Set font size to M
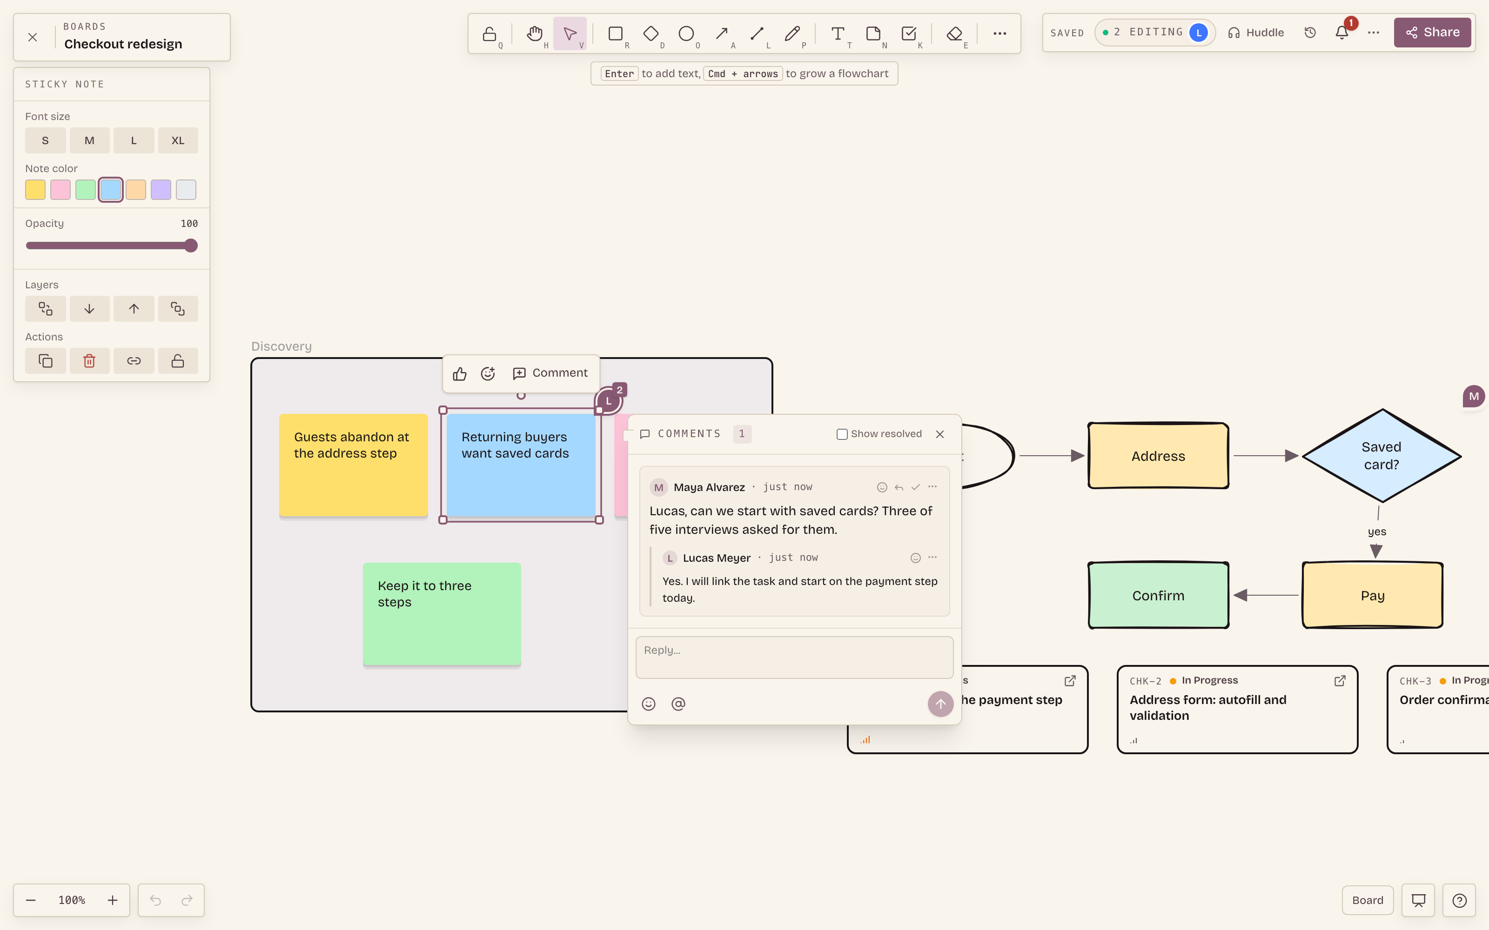This screenshot has height=930, width=1489. pyautogui.click(x=89, y=140)
